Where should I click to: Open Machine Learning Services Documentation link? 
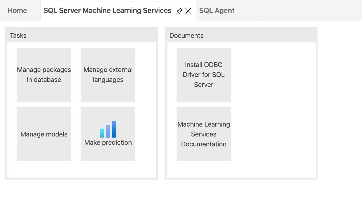click(x=204, y=134)
